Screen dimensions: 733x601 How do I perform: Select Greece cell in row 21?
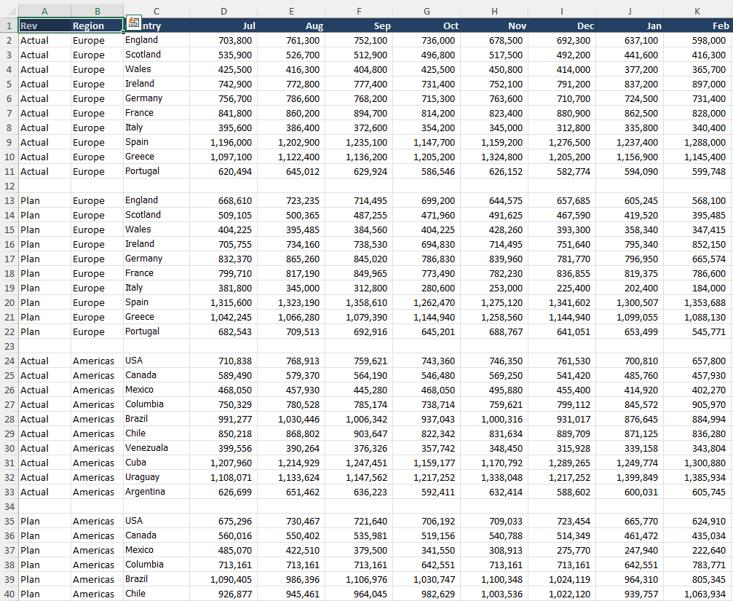pos(156,317)
